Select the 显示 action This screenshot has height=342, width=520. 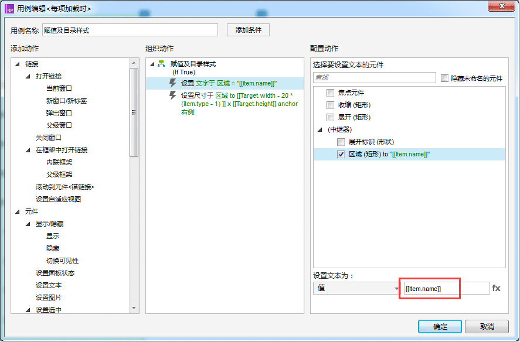(x=53, y=236)
